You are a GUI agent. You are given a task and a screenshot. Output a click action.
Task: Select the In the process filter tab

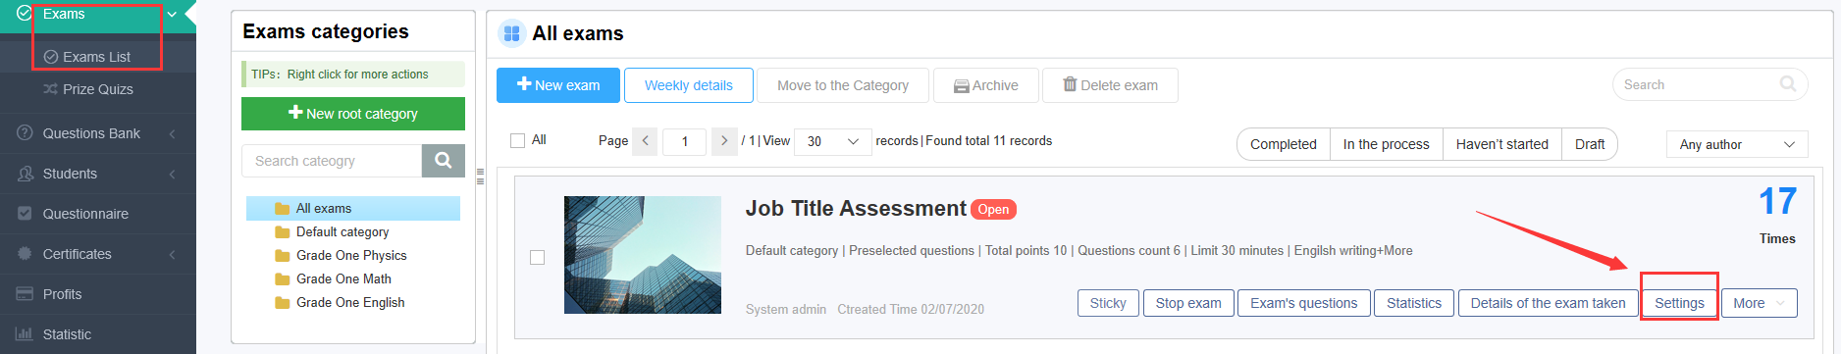(x=1386, y=144)
